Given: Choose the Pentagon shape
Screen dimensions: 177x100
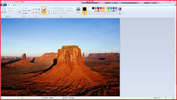Looking at the screenshot, I should click(x=54, y=11).
